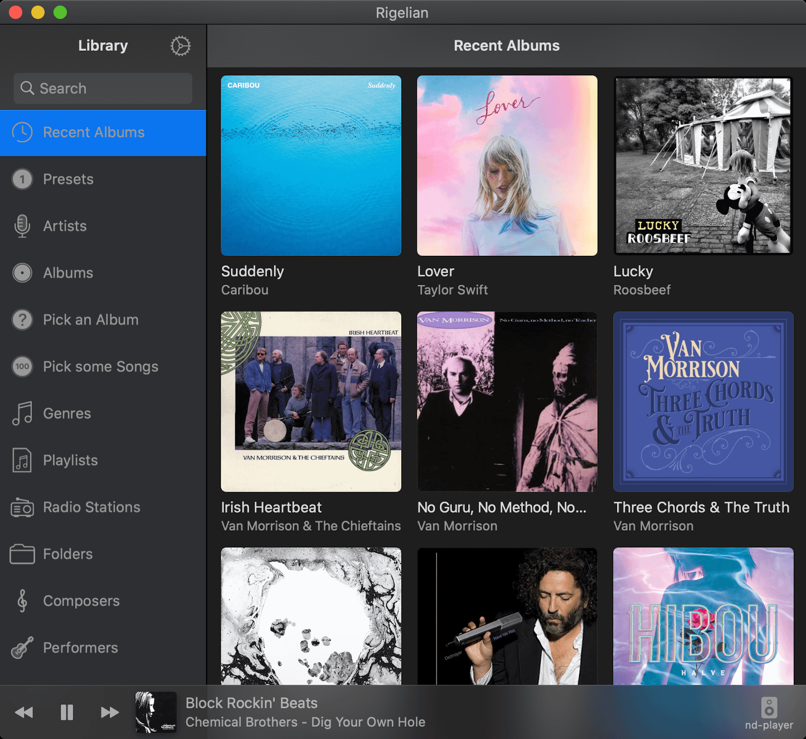Image resolution: width=806 pixels, height=739 pixels.
Task: Click inside the Search field
Action: [103, 88]
